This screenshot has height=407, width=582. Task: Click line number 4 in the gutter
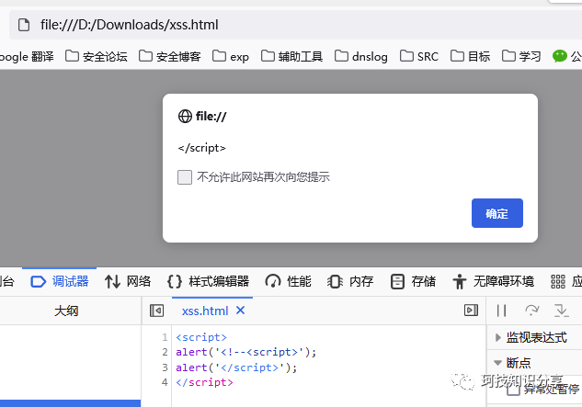(x=165, y=382)
